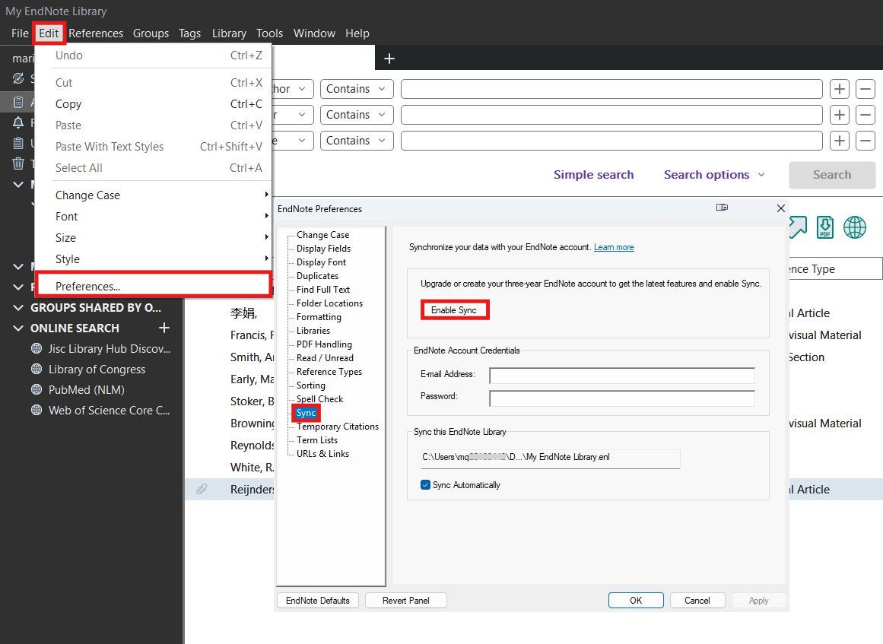Close the EndNote Preferences dialog
This screenshot has width=883, height=644.
click(x=780, y=208)
